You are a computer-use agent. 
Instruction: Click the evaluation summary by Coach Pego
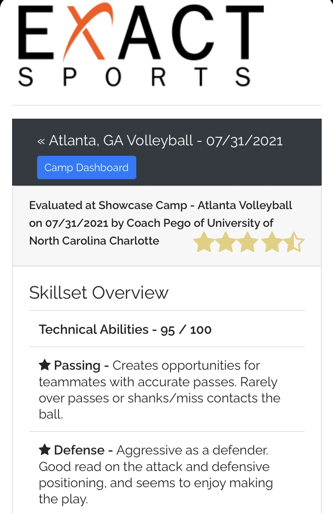coord(161,223)
